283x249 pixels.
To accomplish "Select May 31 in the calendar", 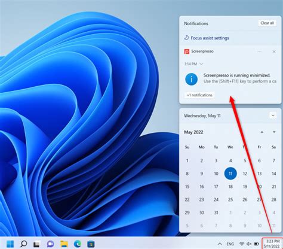I will click(x=216, y=212).
